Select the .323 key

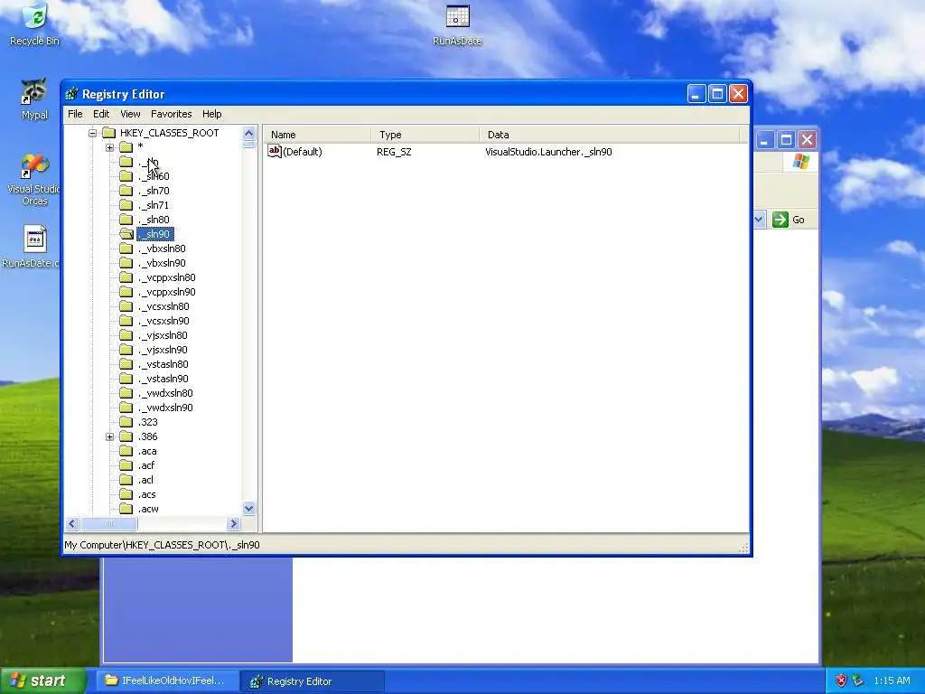pos(147,422)
